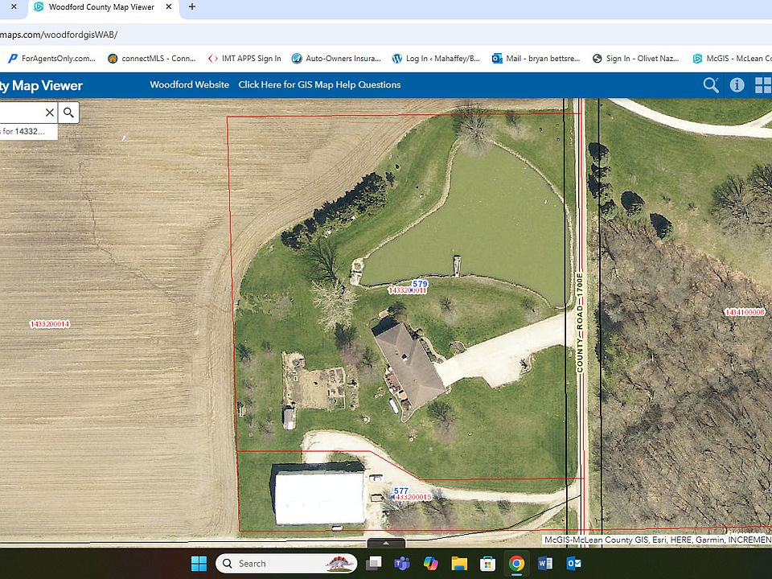Open the Woodford Website link
This screenshot has height=579, width=772.
[x=189, y=85]
